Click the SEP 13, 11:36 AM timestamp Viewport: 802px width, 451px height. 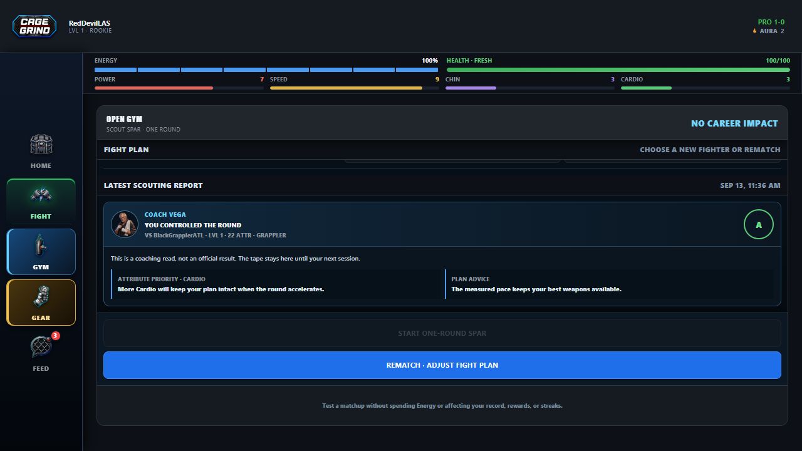point(751,185)
